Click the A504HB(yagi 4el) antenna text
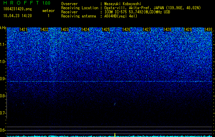This screenshot has height=137, width=215. click(121, 16)
